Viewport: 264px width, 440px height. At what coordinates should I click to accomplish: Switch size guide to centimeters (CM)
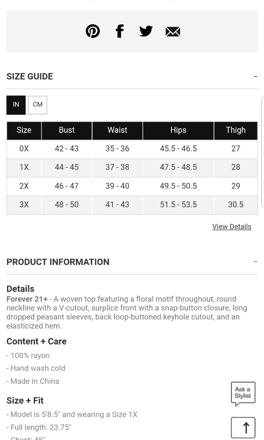pyautogui.click(x=37, y=105)
